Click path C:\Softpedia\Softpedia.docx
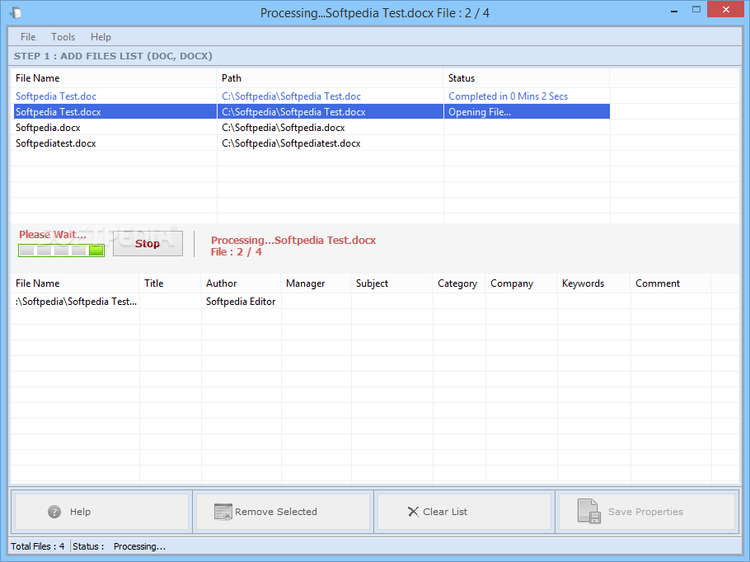 click(284, 128)
